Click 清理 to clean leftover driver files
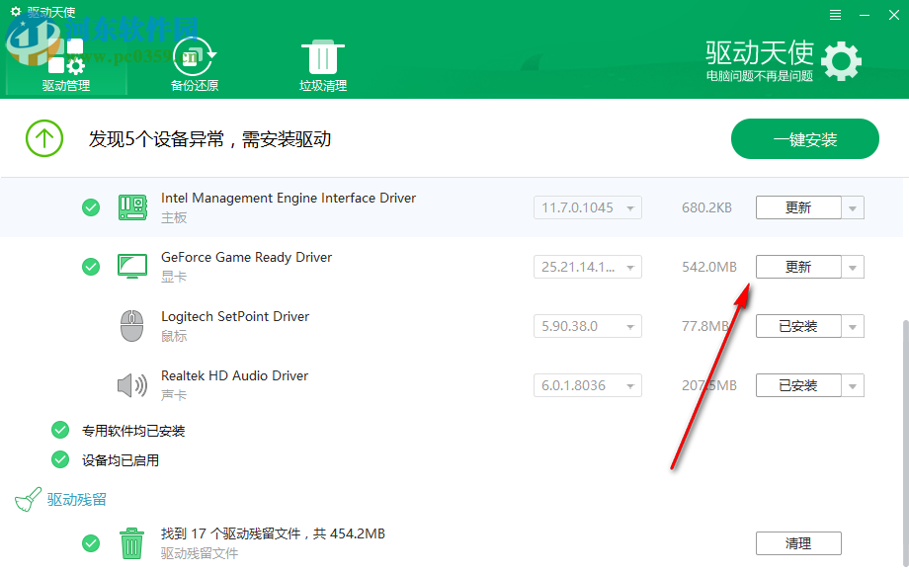Screen dimensions: 909x573 [x=798, y=543]
